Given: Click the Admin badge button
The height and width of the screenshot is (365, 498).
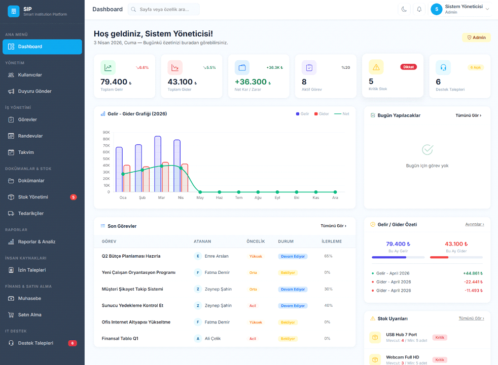Looking at the screenshot, I should tap(476, 37).
